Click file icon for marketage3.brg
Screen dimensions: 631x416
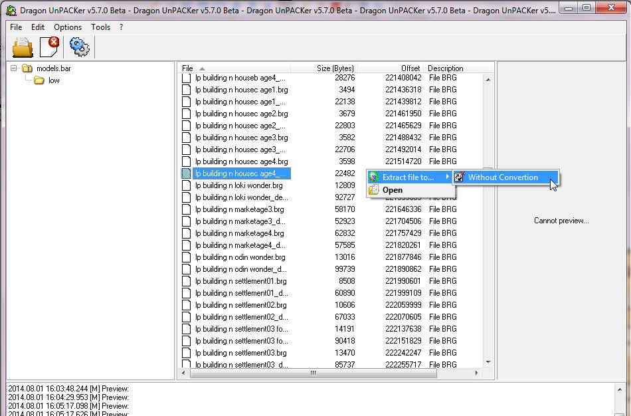[187, 209]
